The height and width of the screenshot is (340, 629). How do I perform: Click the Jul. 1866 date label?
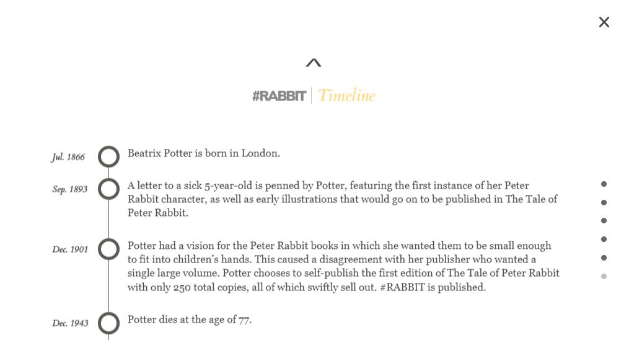[68, 158]
